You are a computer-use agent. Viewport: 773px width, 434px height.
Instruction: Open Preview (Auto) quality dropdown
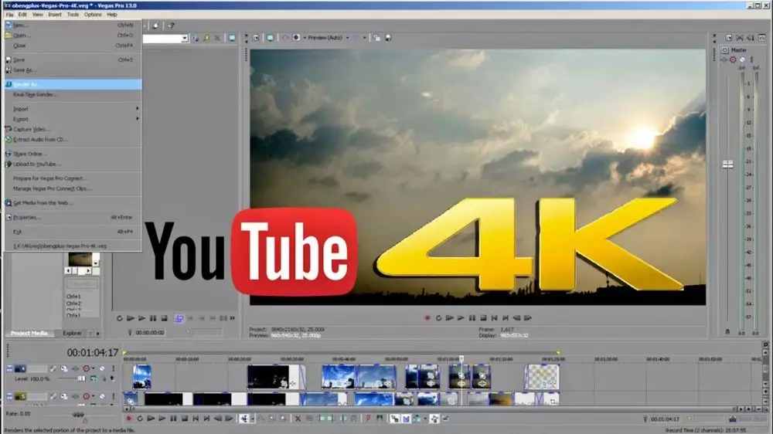348,37
